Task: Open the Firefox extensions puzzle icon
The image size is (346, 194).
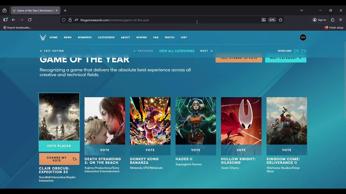Action: pyautogui.click(x=332, y=20)
